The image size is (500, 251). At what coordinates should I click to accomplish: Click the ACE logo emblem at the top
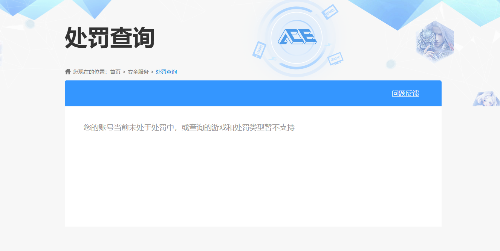click(297, 36)
